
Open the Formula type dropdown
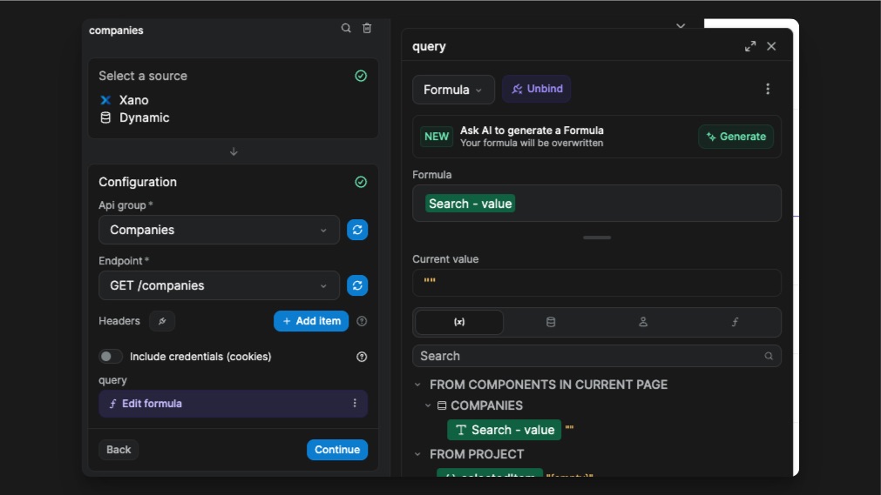click(453, 90)
